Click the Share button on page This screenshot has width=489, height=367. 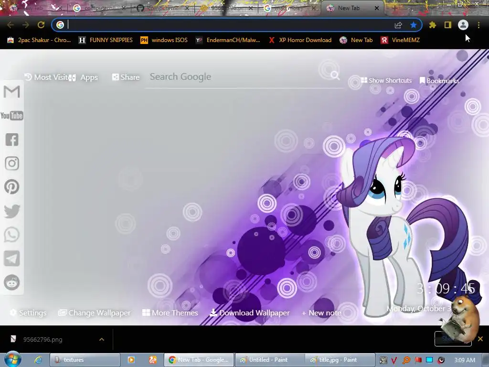click(126, 77)
